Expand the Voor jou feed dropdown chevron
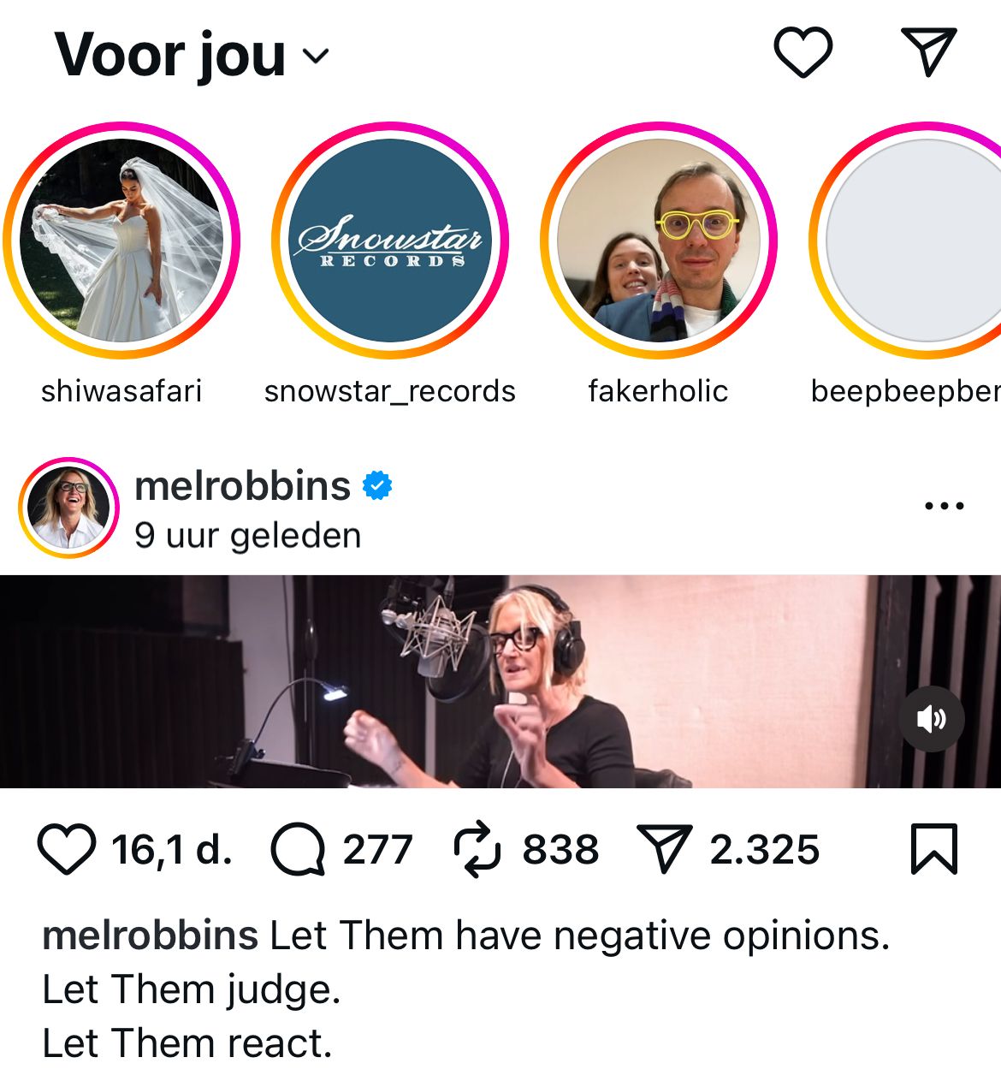1001x1087 pixels. 317,56
